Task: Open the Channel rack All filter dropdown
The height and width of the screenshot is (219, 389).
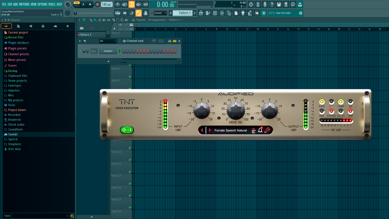Action: 108,41
